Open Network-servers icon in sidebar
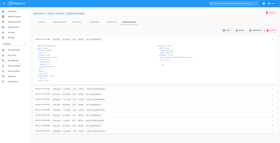 (3, 17)
